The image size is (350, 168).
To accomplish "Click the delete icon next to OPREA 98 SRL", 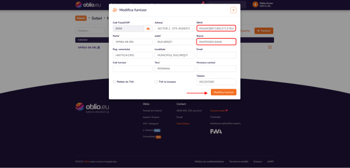I will click(x=99, y=47).
